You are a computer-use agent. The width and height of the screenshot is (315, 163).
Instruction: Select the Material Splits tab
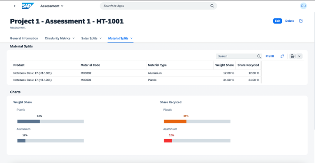coord(118,38)
